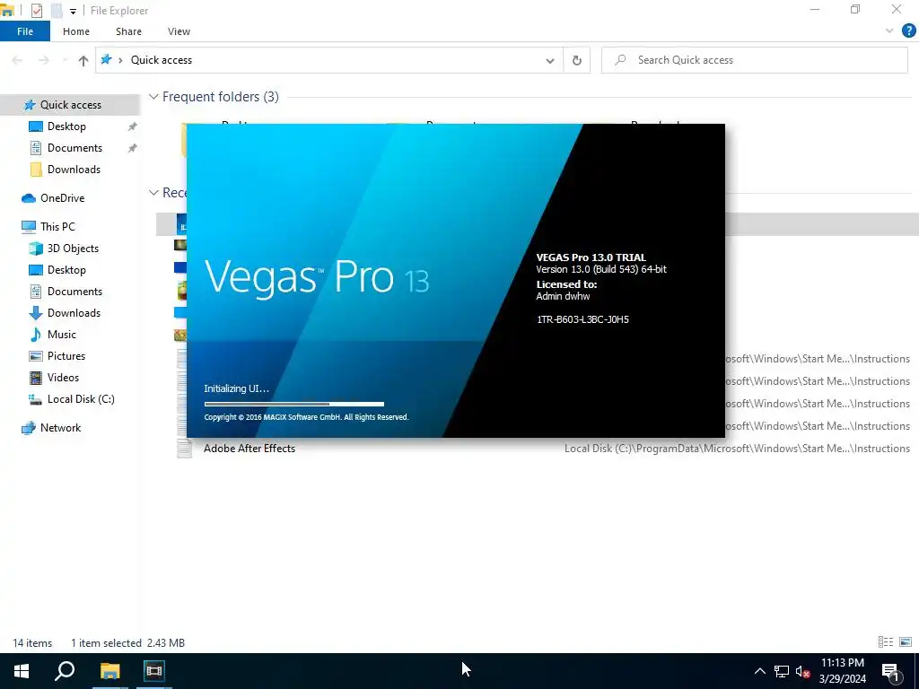
Task: Open the Pictures folder
Action: [66, 357]
